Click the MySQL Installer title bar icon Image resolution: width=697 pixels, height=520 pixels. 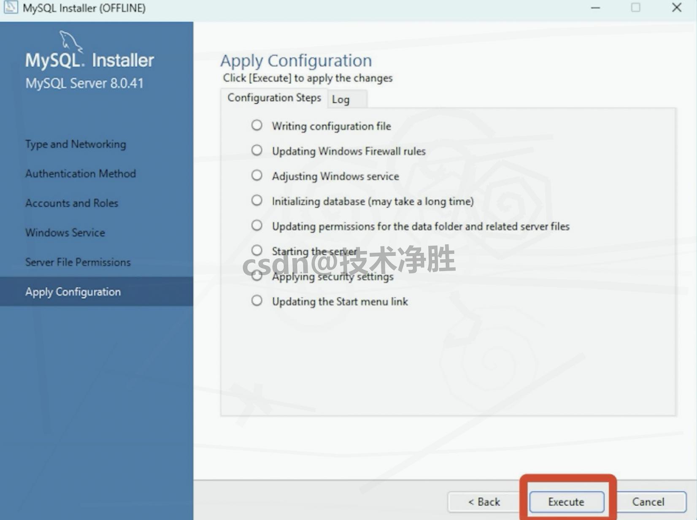click(10, 7)
